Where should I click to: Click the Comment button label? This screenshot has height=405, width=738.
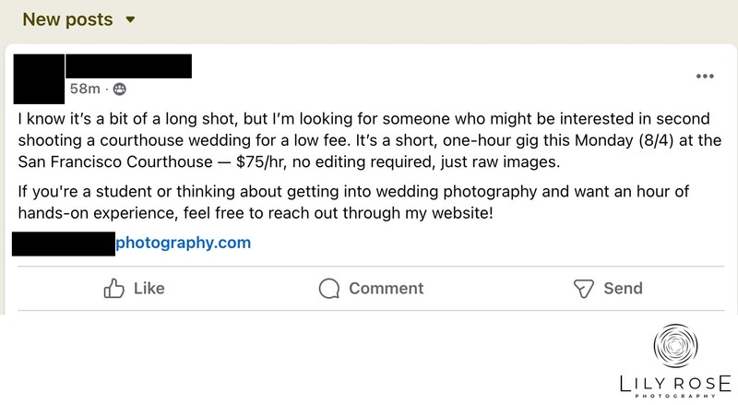coord(386,288)
